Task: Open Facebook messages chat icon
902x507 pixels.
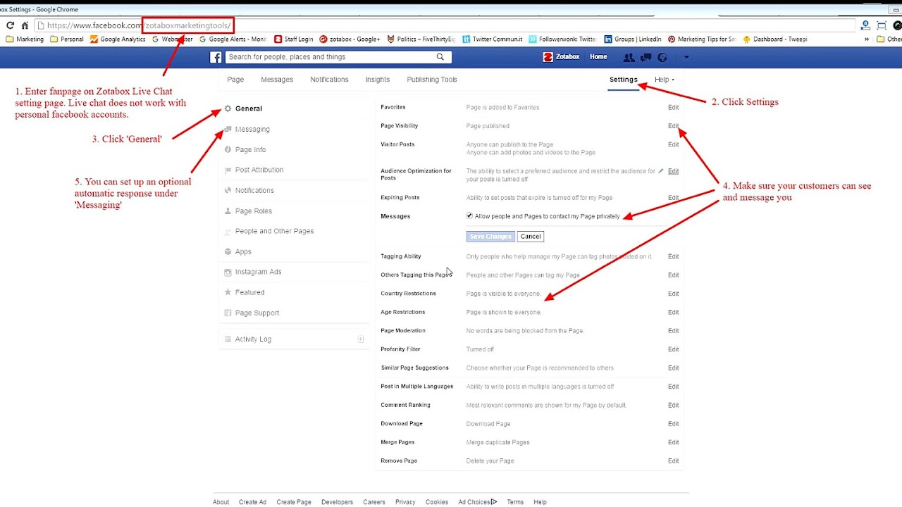Action: (645, 58)
